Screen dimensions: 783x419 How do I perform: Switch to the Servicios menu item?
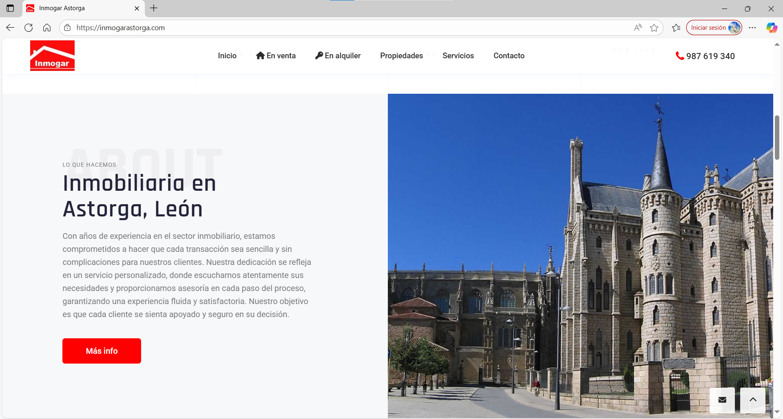click(x=458, y=55)
